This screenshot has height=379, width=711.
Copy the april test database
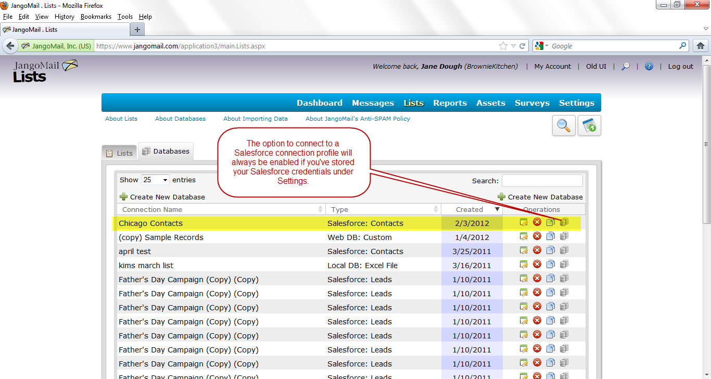click(x=551, y=250)
